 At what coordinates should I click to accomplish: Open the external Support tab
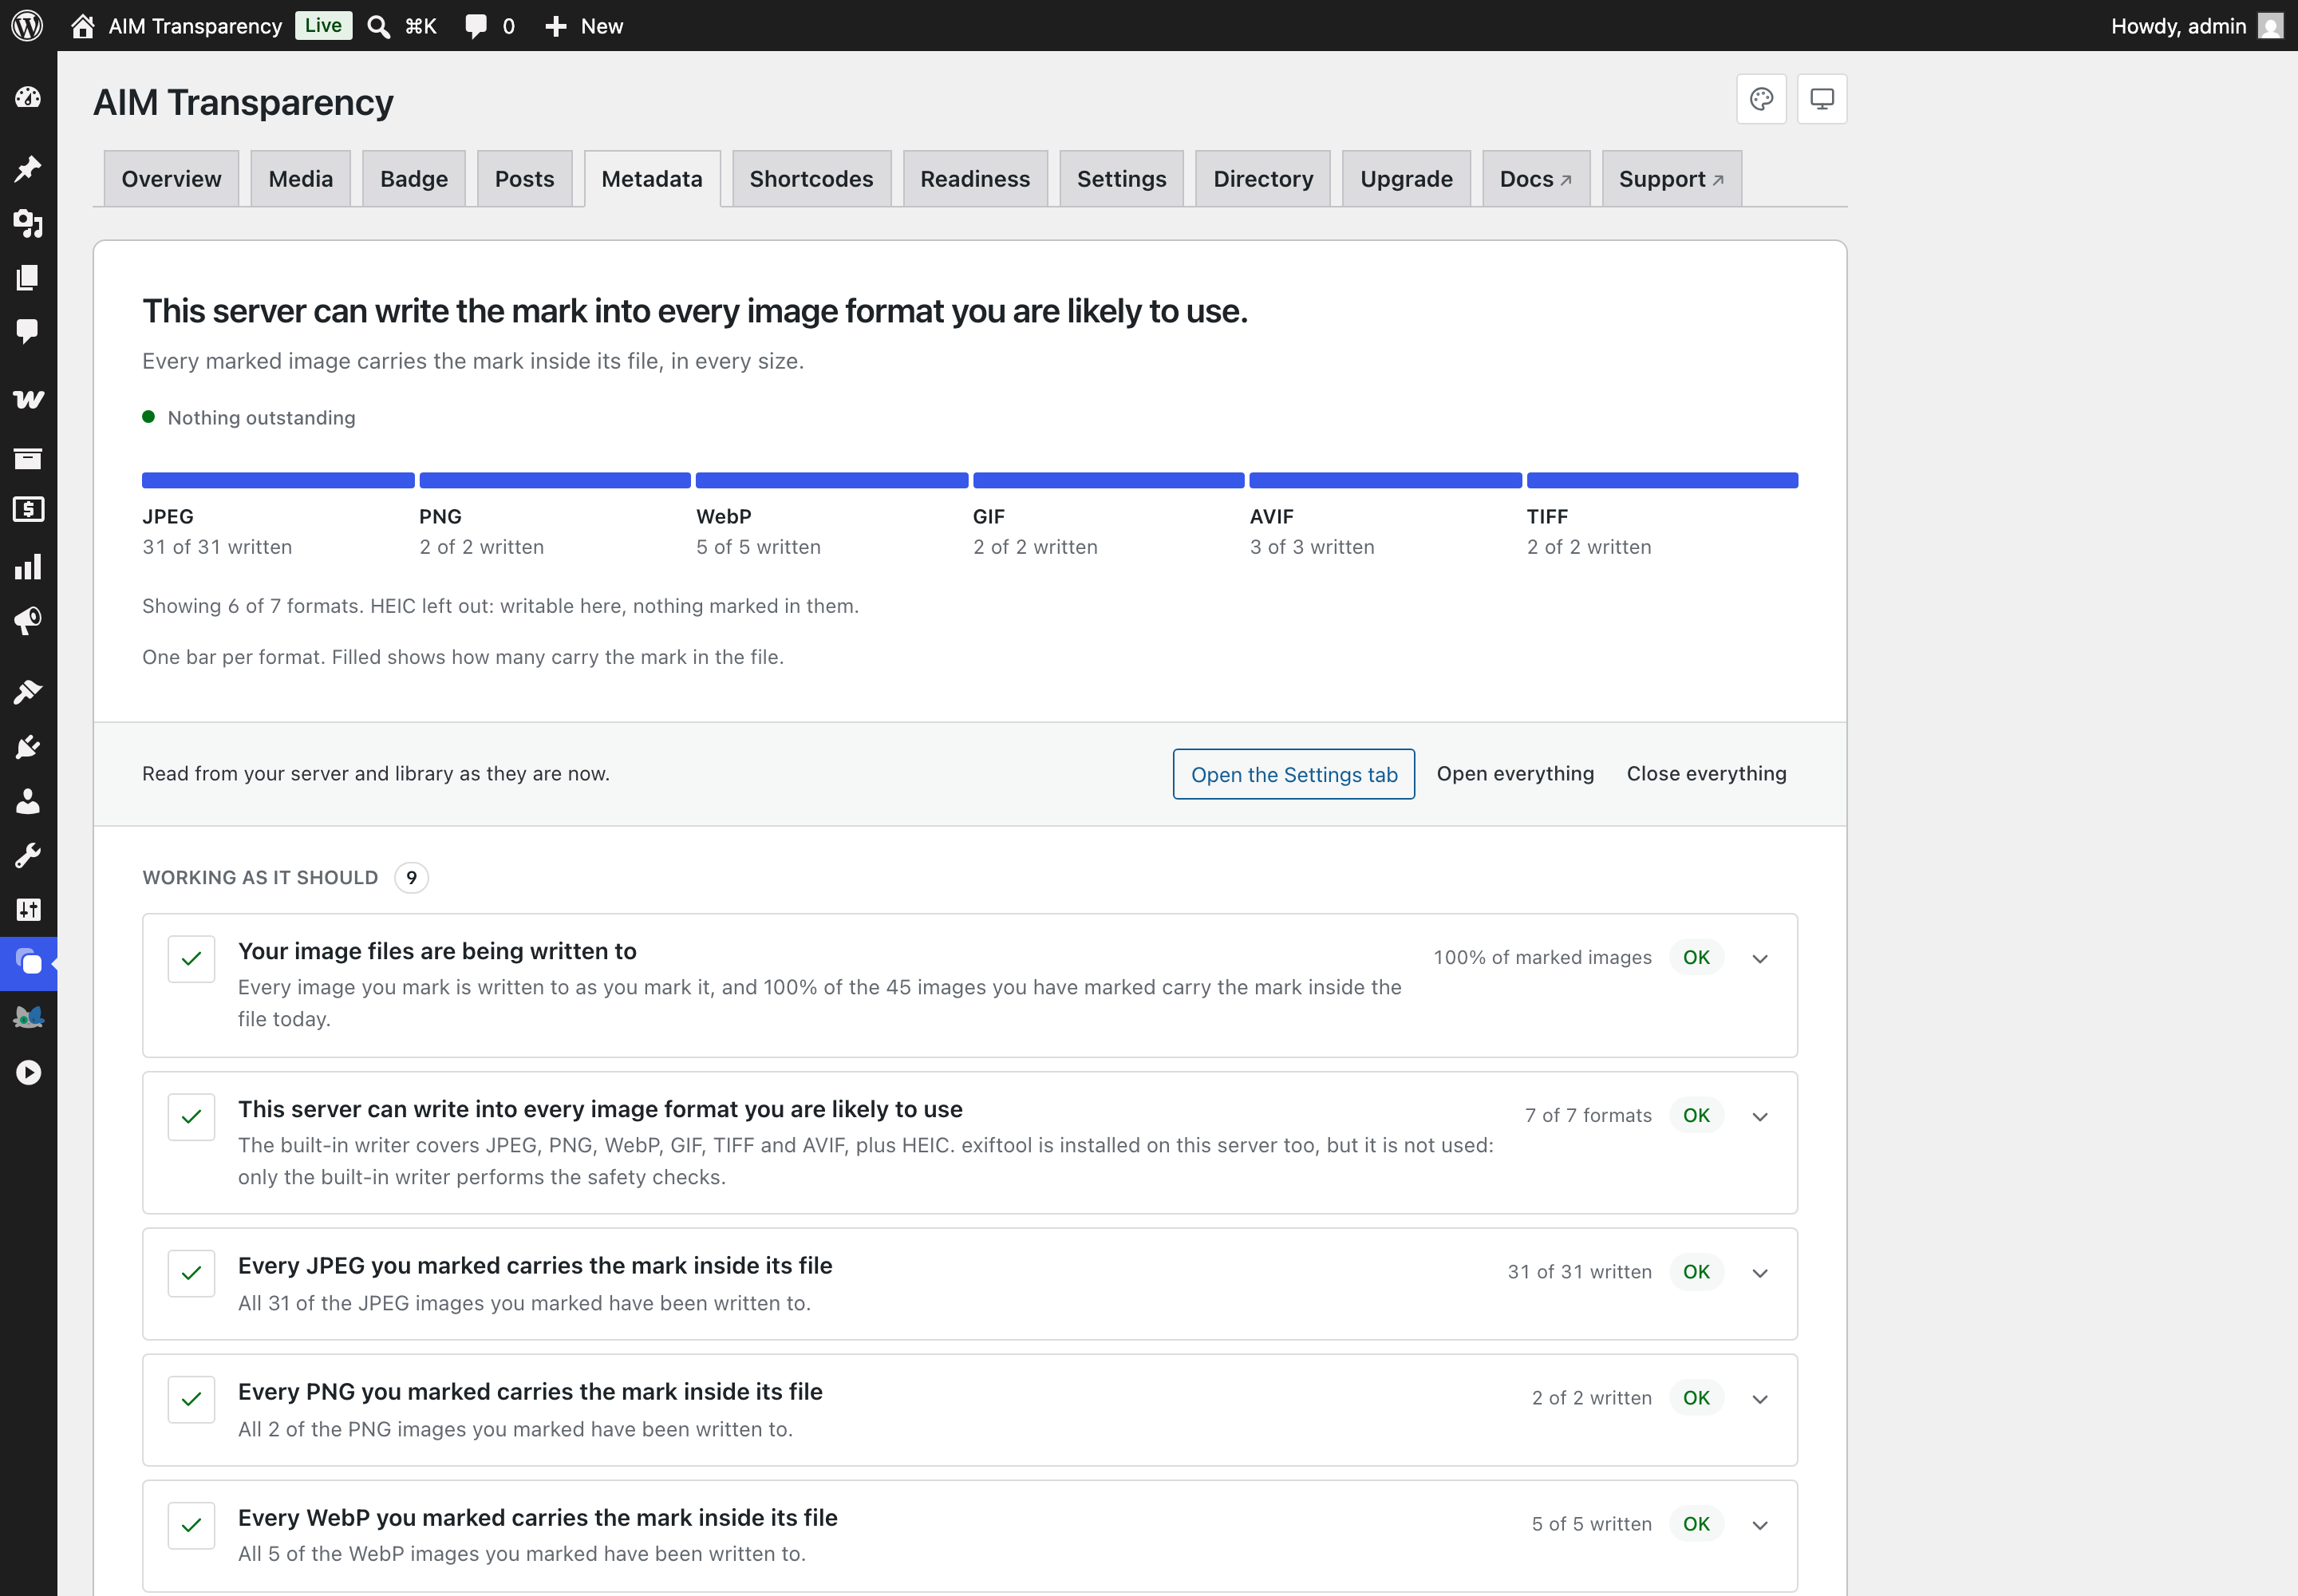(x=1672, y=179)
